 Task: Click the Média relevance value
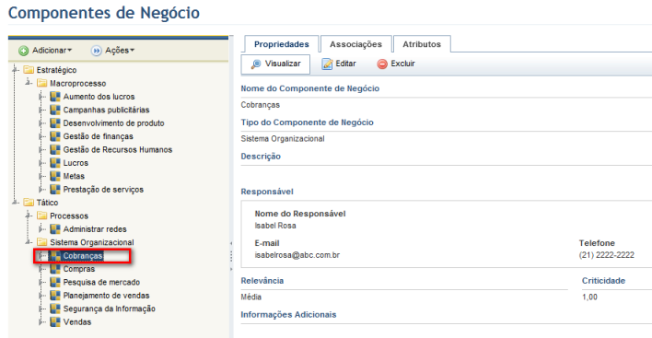coord(251,297)
